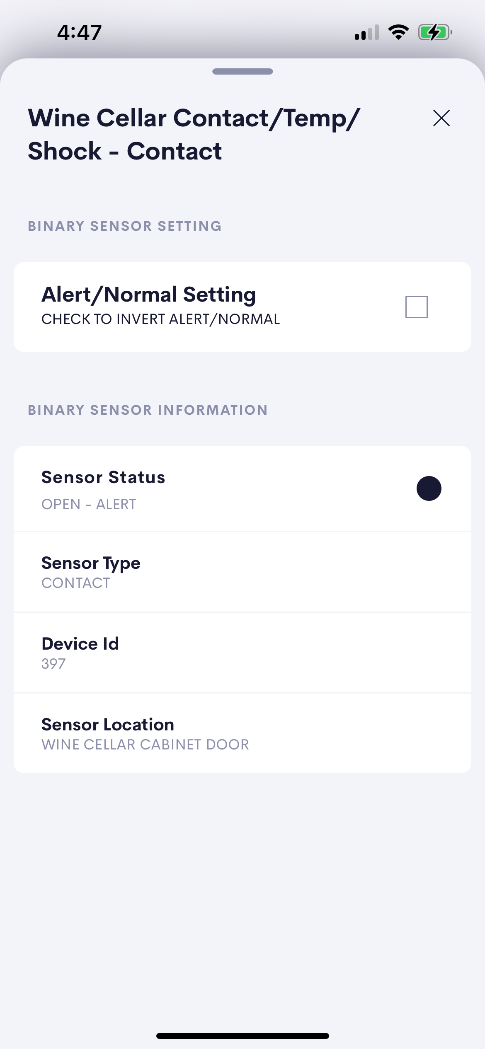Check the invert Alert/Normal checkbox
The height and width of the screenshot is (1049, 485).
[x=416, y=307]
